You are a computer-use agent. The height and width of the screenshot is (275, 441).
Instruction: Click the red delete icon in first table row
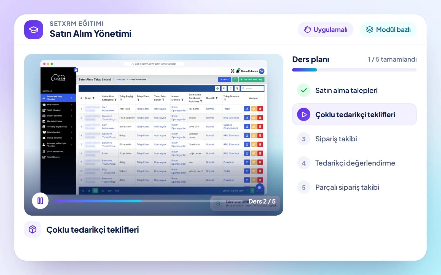(x=260, y=109)
